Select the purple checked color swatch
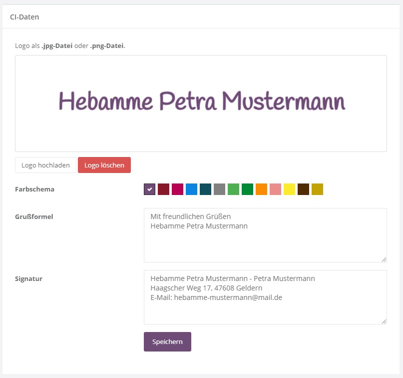This screenshot has height=378, width=403. 149,189
